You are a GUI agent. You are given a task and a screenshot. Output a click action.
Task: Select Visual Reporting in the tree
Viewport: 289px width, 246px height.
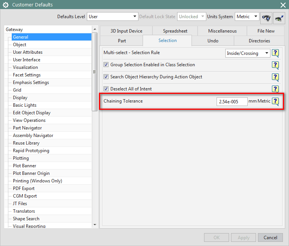tap(29, 226)
